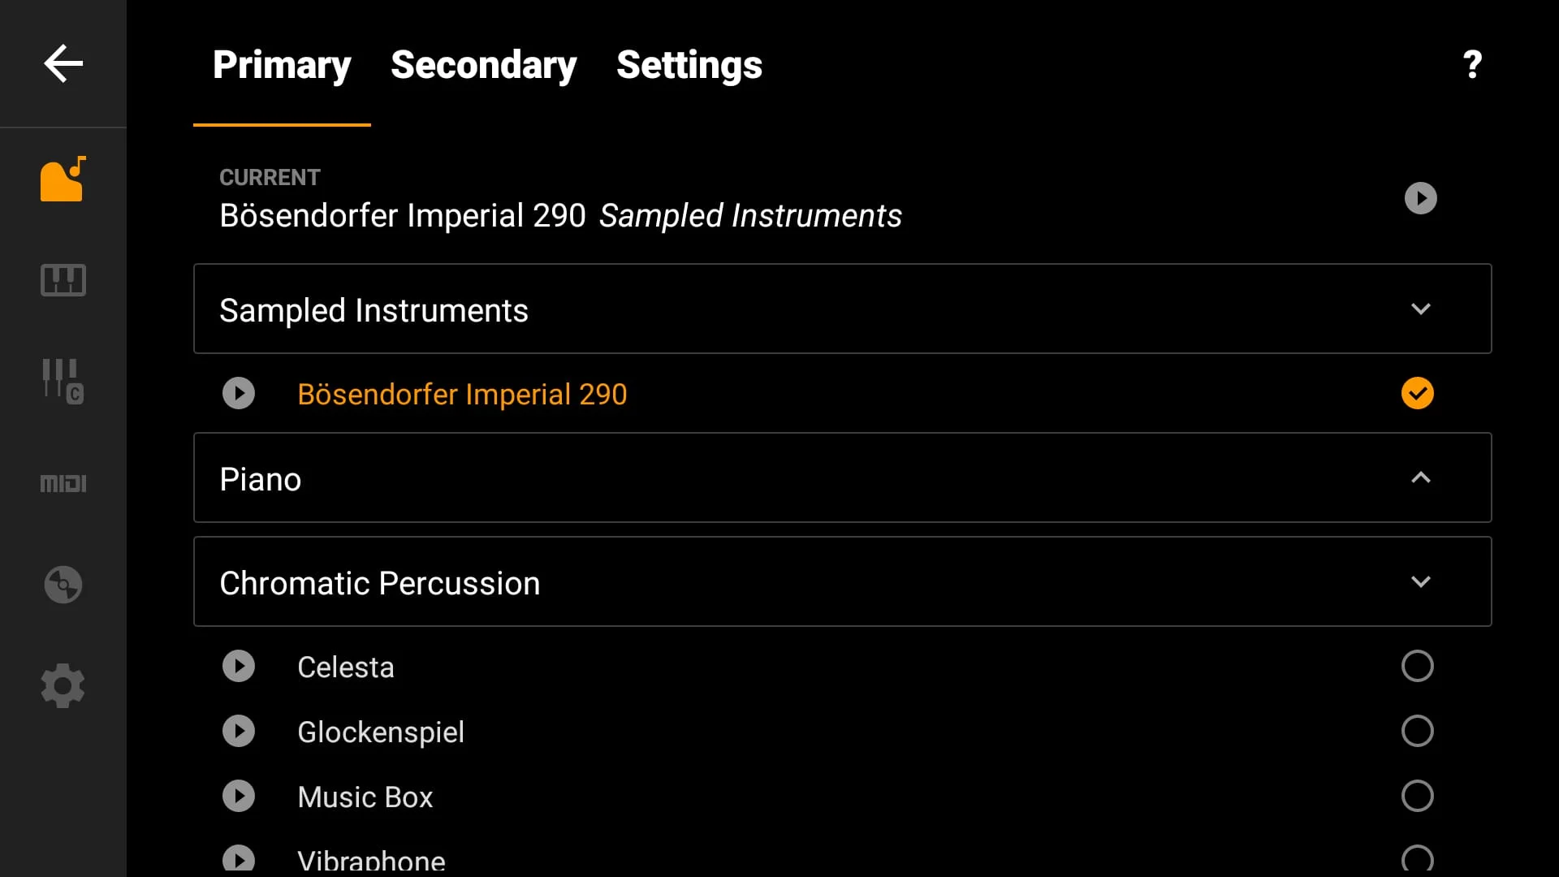1559x877 pixels.
Task: Switch to the Secondary tab
Action: pyautogui.click(x=483, y=66)
